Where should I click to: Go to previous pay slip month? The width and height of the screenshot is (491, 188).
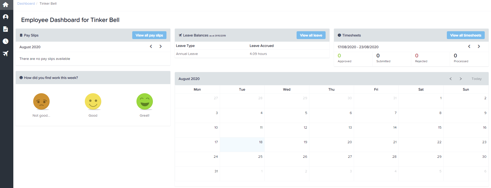[151, 46]
